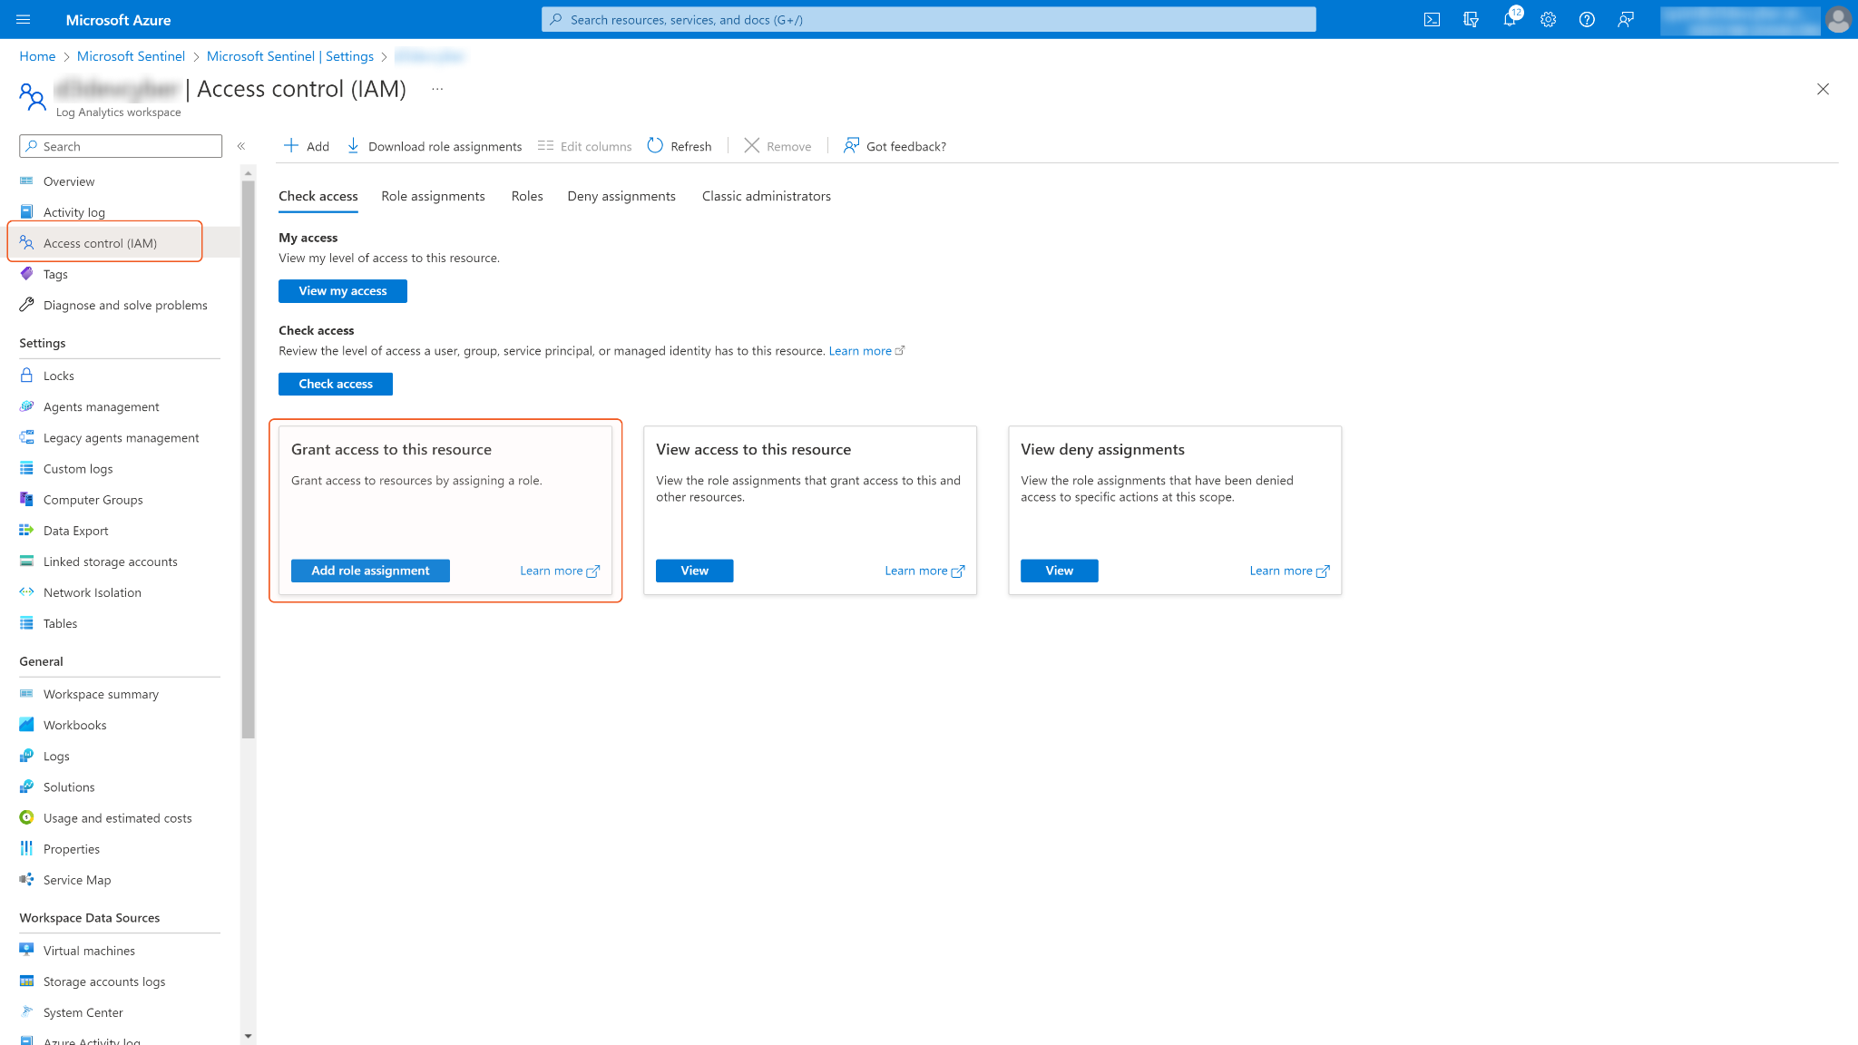The image size is (1858, 1045).
Task: Expand the Add toolbar dropdown
Action: pyautogui.click(x=307, y=146)
